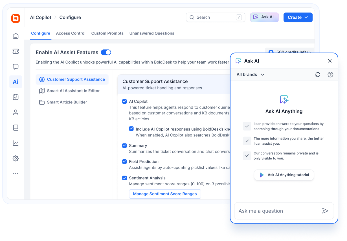Click the 'Ask me a question' input
The height and width of the screenshot is (241, 347).
[284, 211]
